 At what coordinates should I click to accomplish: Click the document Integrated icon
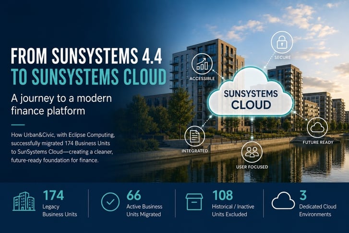(x=195, y=136)
